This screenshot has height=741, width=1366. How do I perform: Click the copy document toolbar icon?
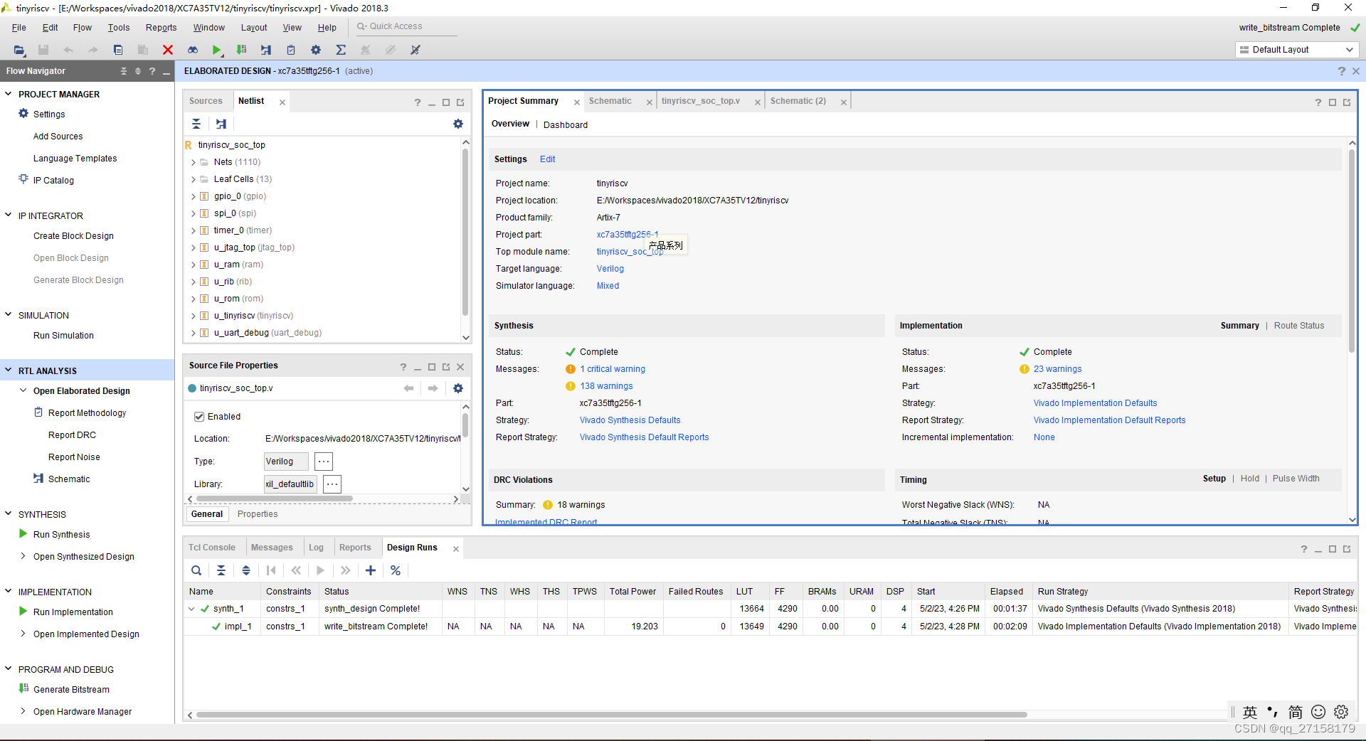tap(118, 50)
